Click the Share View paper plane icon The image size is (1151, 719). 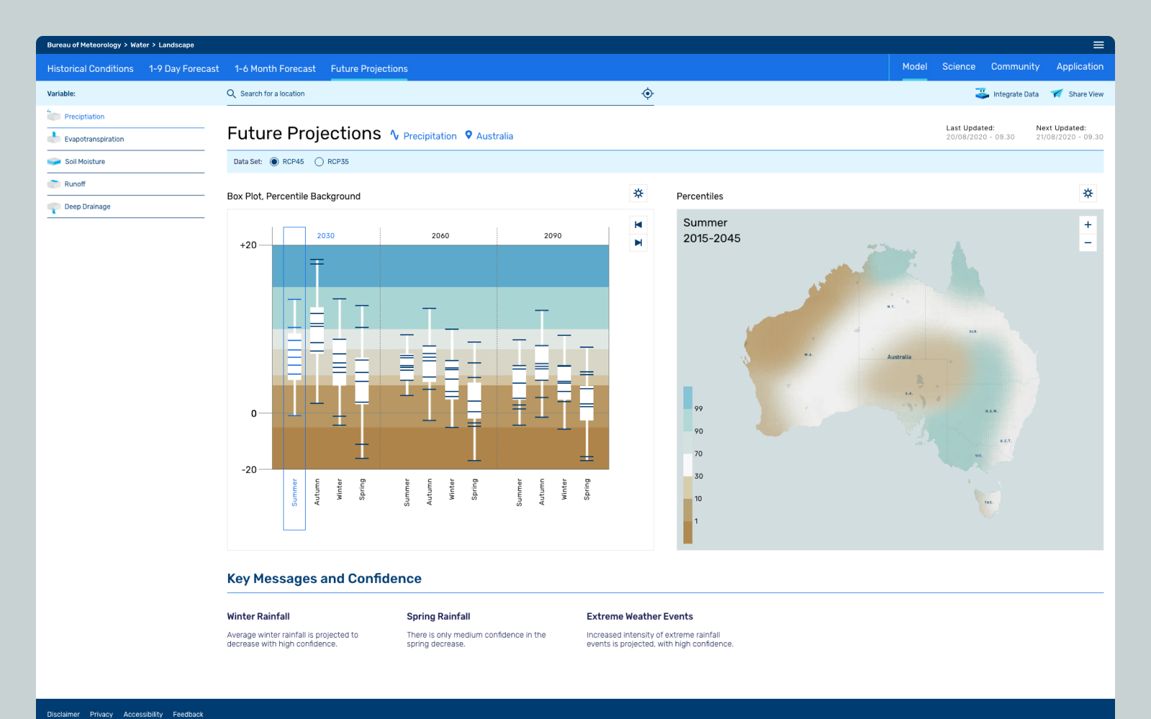[x=1057, y=93]
